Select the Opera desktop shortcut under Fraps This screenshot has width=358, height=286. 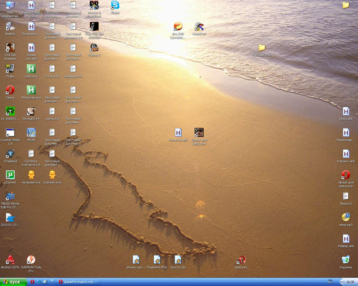point(10,92)
